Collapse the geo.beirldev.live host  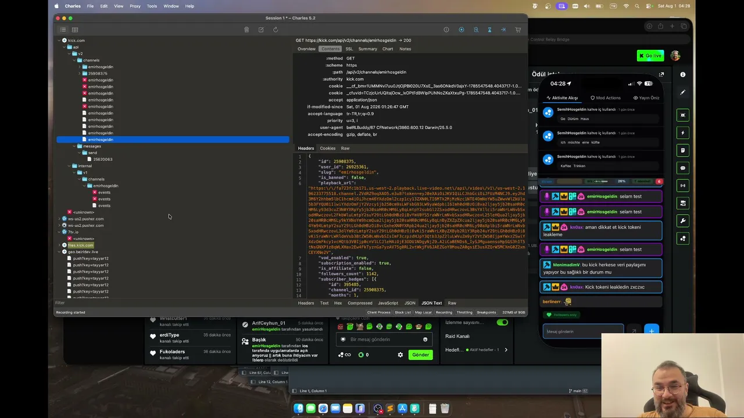(x=59, y=252)
